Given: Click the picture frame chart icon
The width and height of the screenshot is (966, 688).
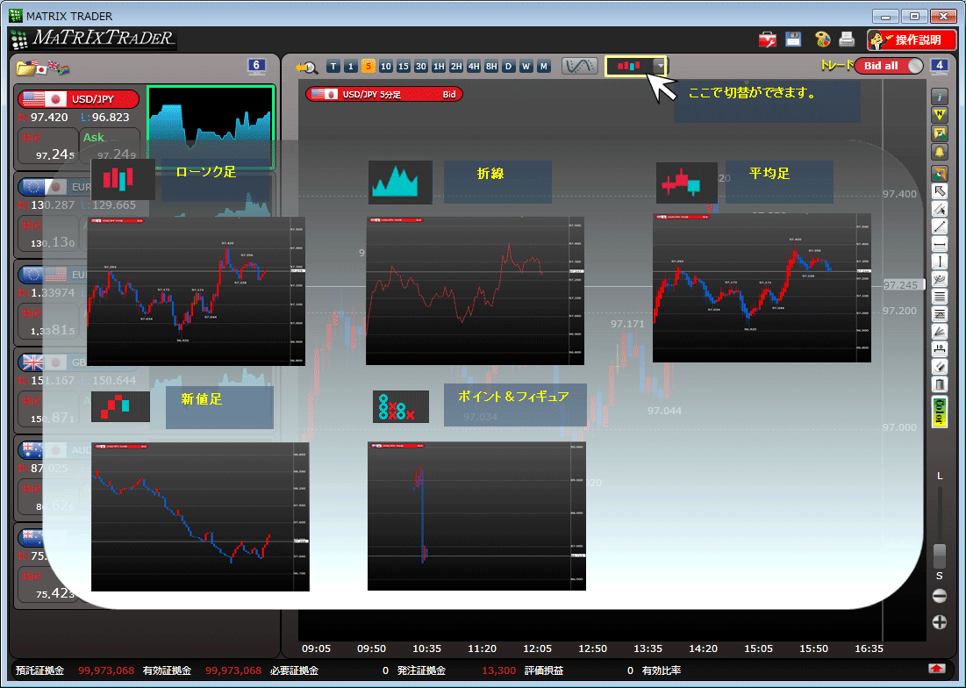Looking at the screenshot, I should tap(940, 133).
